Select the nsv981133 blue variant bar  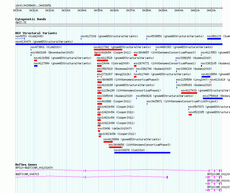coord(214,39)
